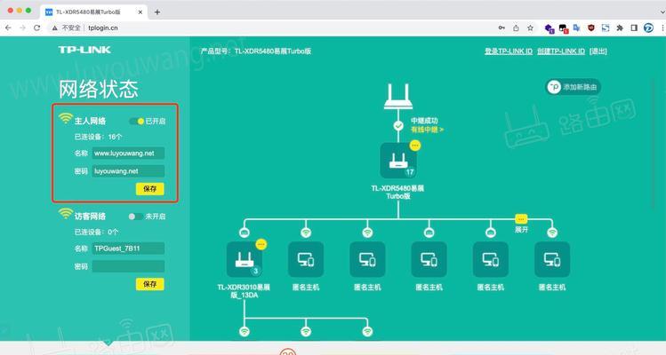Open the Extensions puzzle-piece menu
The image size is (666, 355).
620,28
